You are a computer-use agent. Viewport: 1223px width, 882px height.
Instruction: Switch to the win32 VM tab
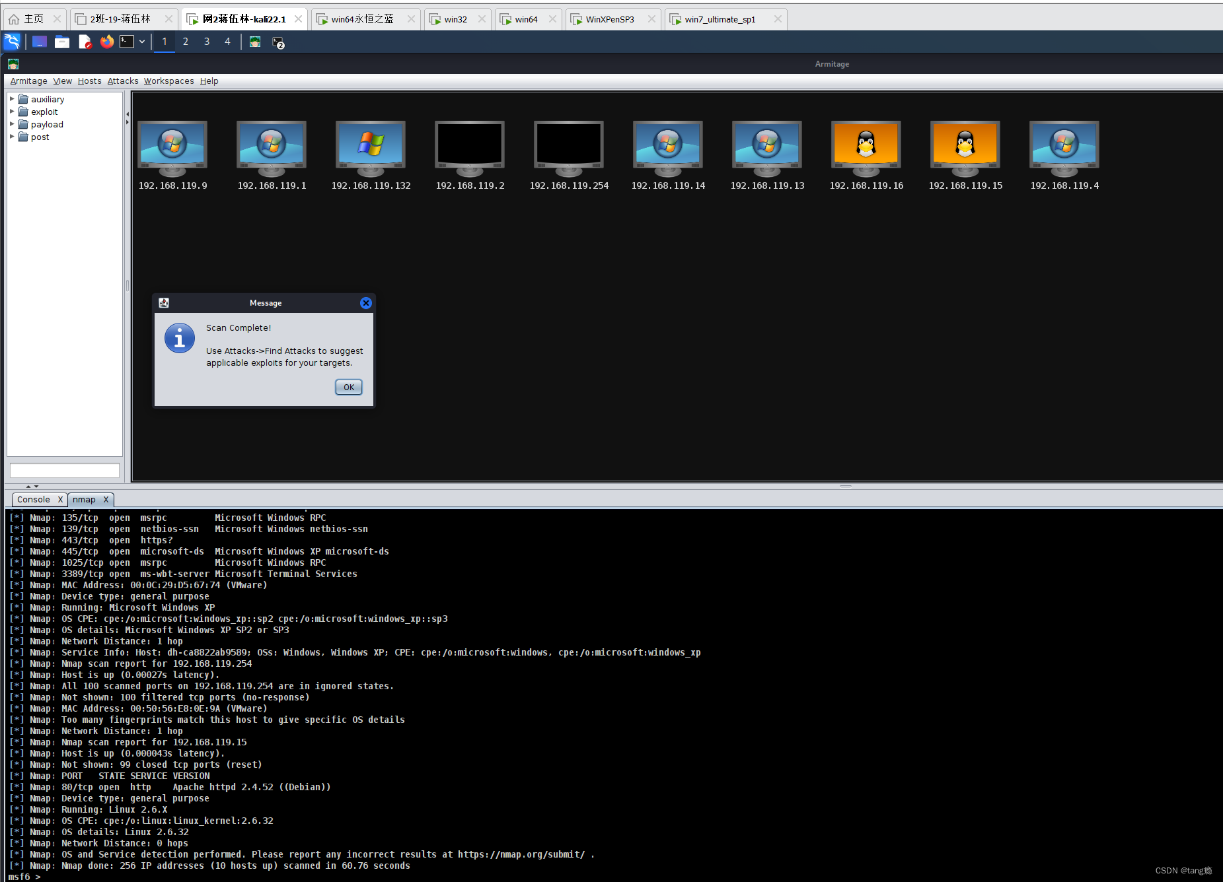coord(457,19)
